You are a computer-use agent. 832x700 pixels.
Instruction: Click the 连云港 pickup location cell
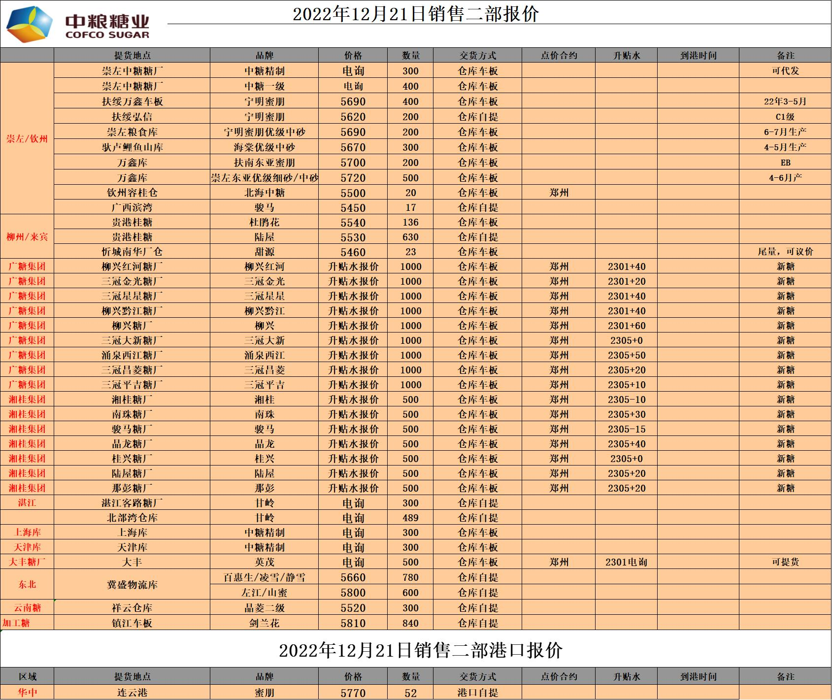coord(132,692)
